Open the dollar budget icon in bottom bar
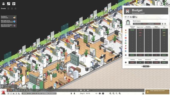The width and height of the screenshot is (170, 95). click(x=16, y=93)
